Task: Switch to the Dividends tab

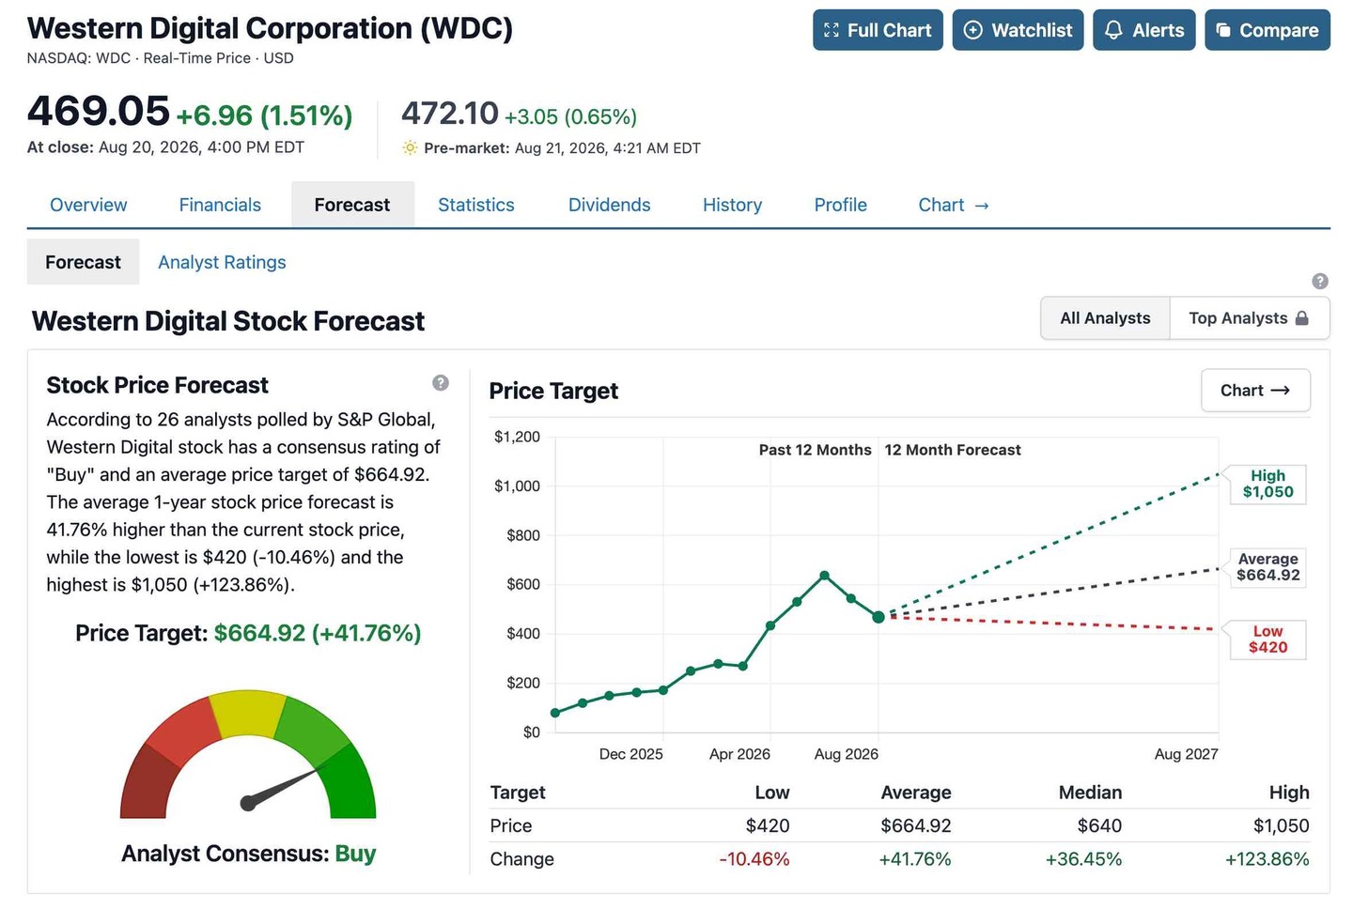Action: click(x=609, y=205)
